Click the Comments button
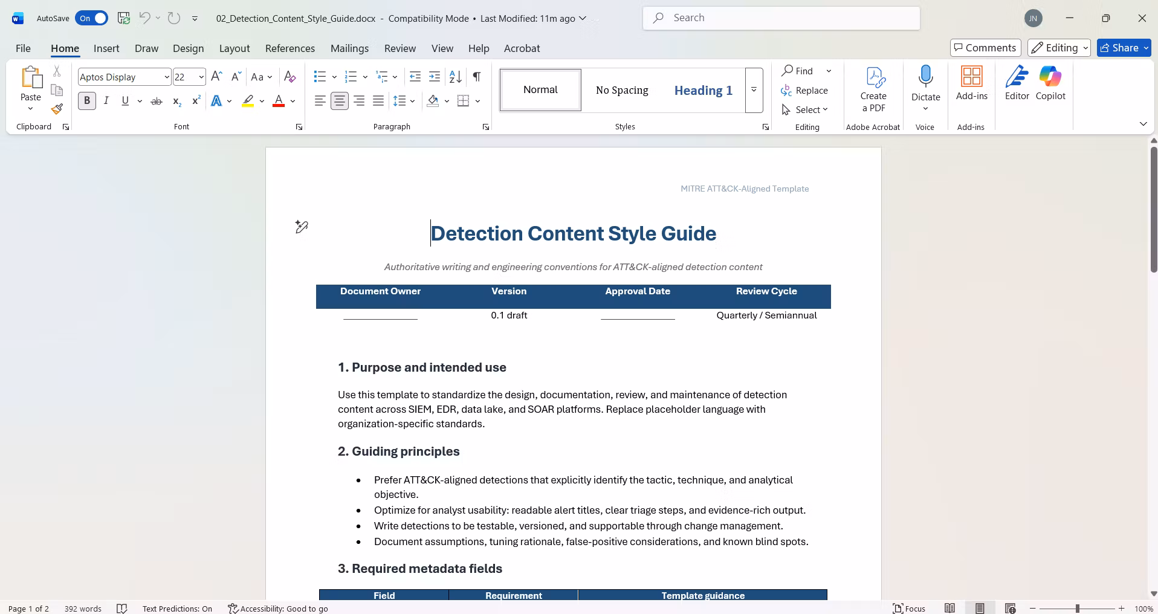1158x614 pixels. point(985,48)
